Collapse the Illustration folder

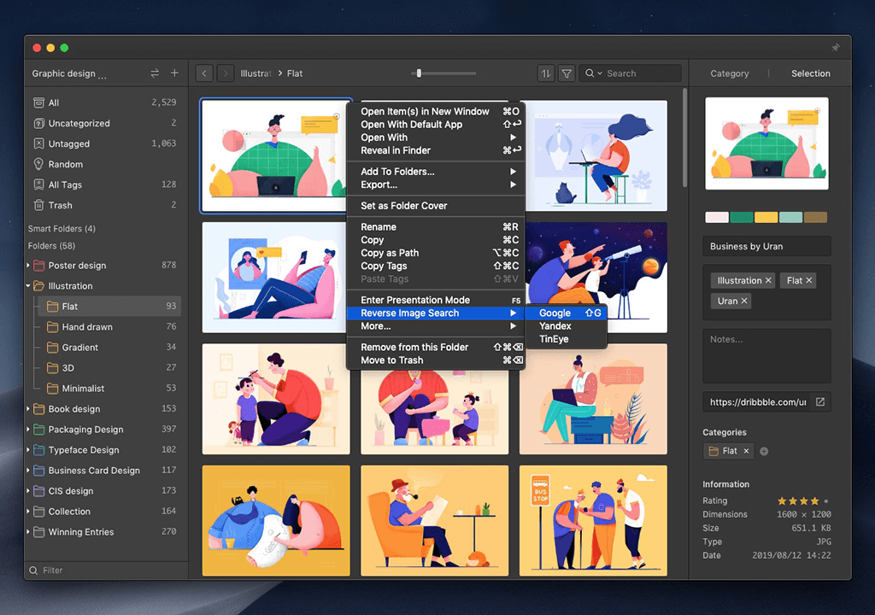[x=29, y=286]
